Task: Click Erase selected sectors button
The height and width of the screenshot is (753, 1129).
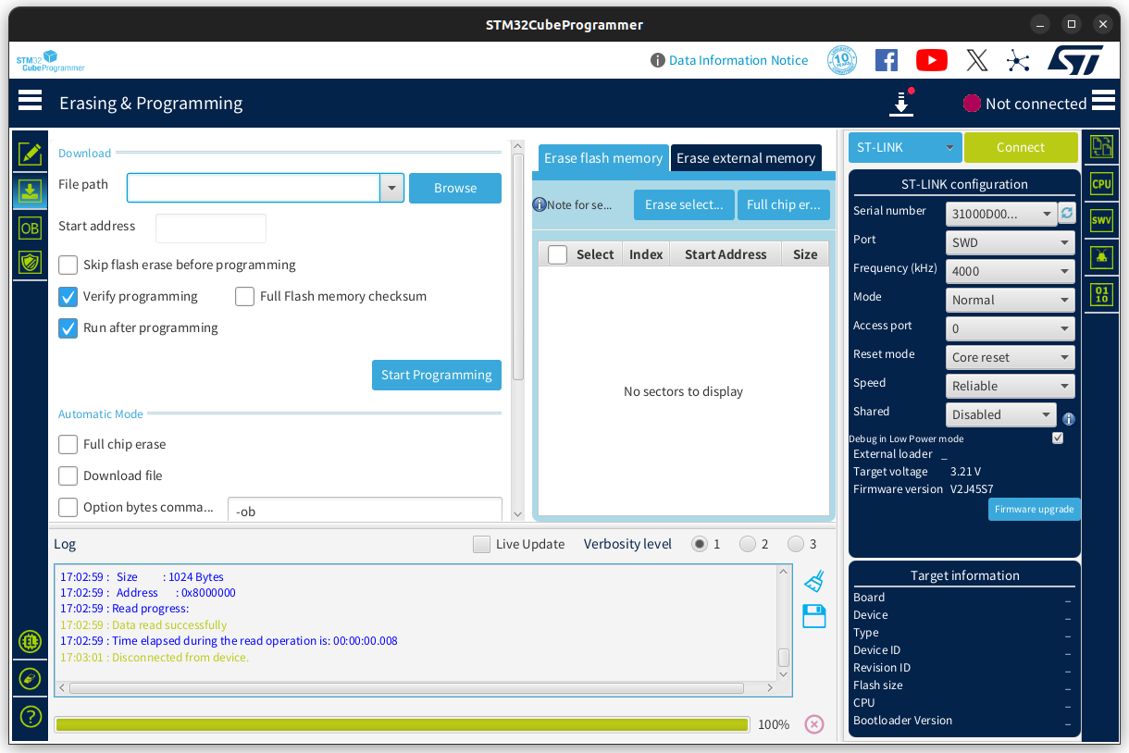Action: point(684,205)
